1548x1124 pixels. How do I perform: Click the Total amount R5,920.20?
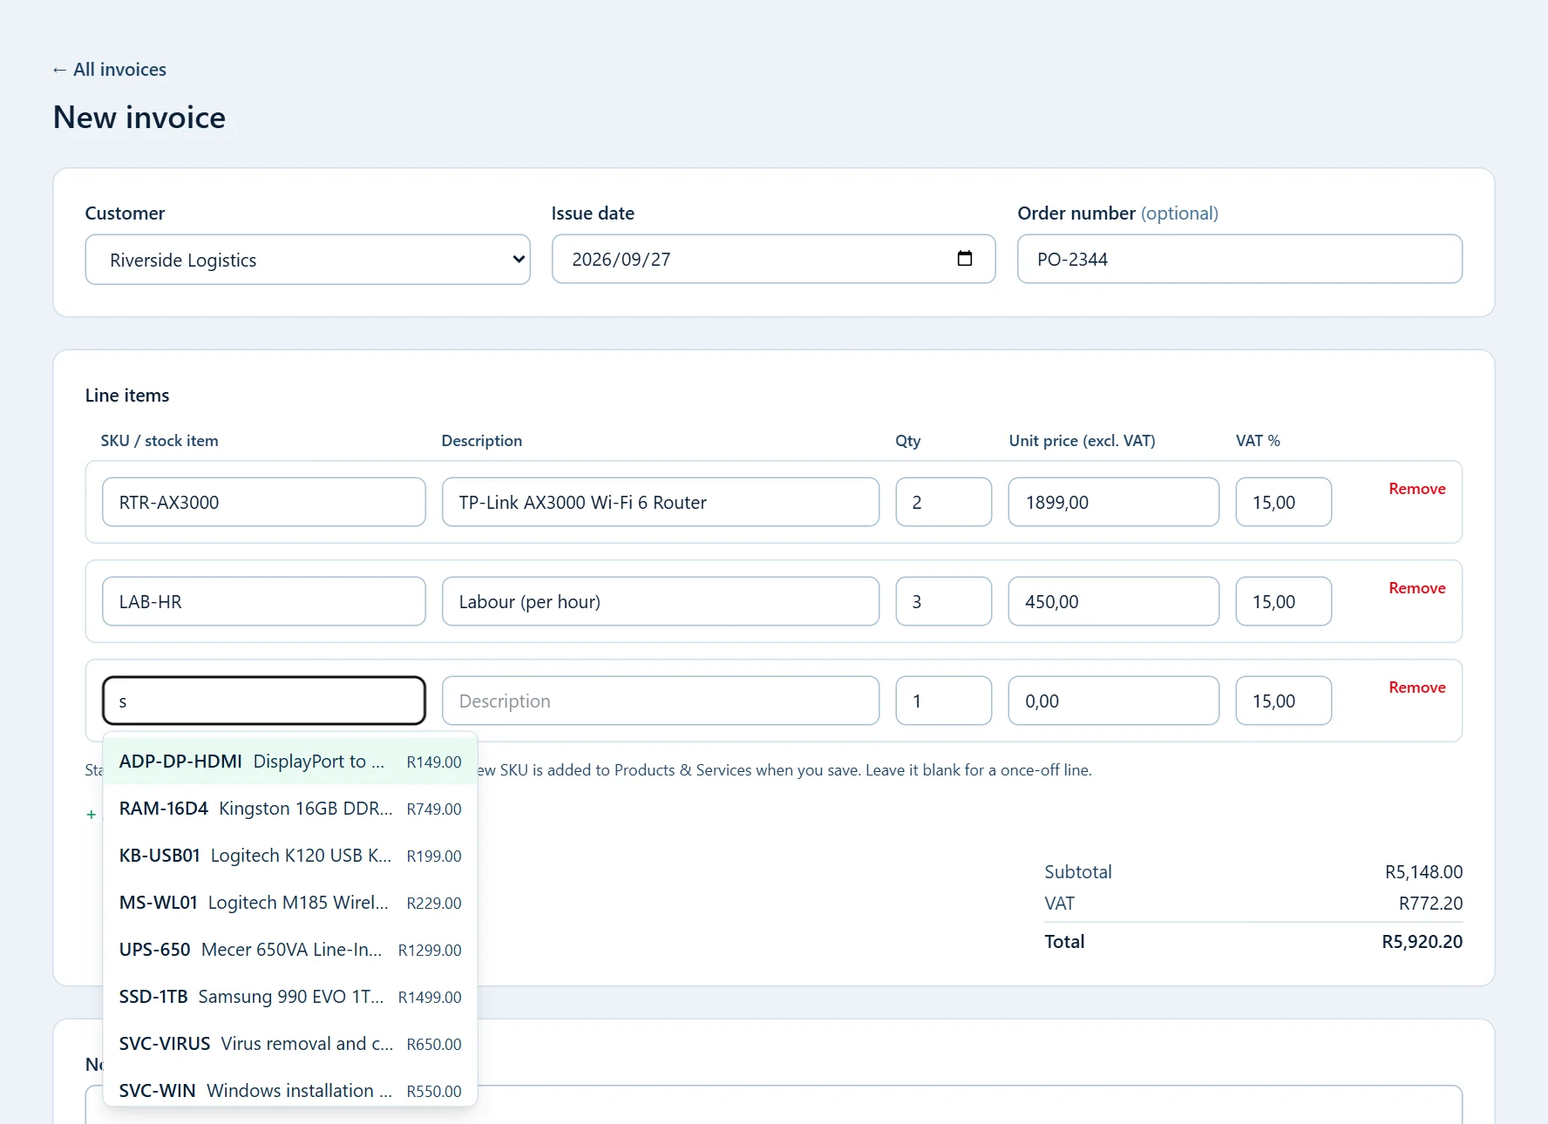[1422, 942]
